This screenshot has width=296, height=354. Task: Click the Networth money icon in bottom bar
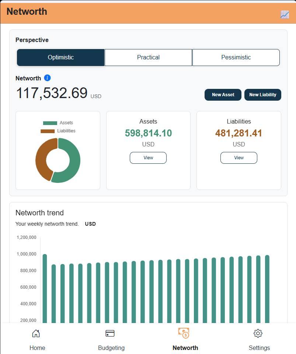[x=184, y=333]
